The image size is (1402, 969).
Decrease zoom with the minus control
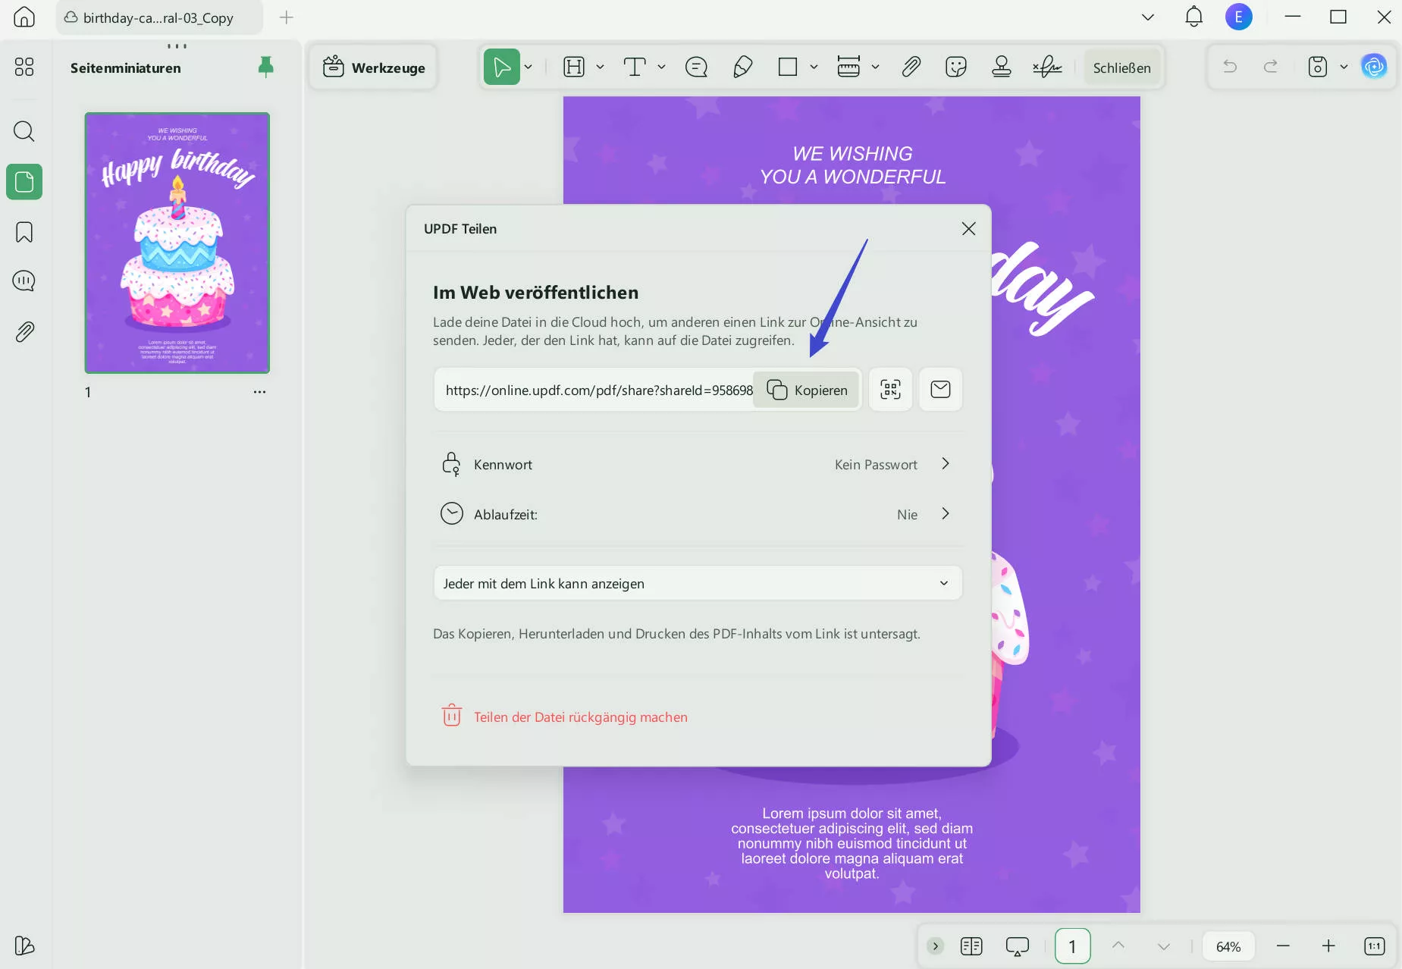1283,945
